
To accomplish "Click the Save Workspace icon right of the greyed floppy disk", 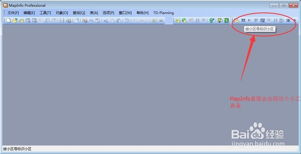I will [68, 20].
